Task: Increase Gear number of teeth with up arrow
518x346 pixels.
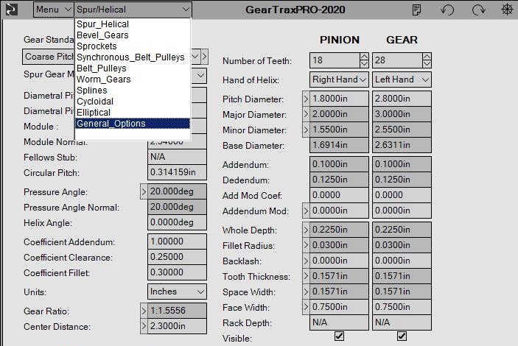Action: click(427, 57)
